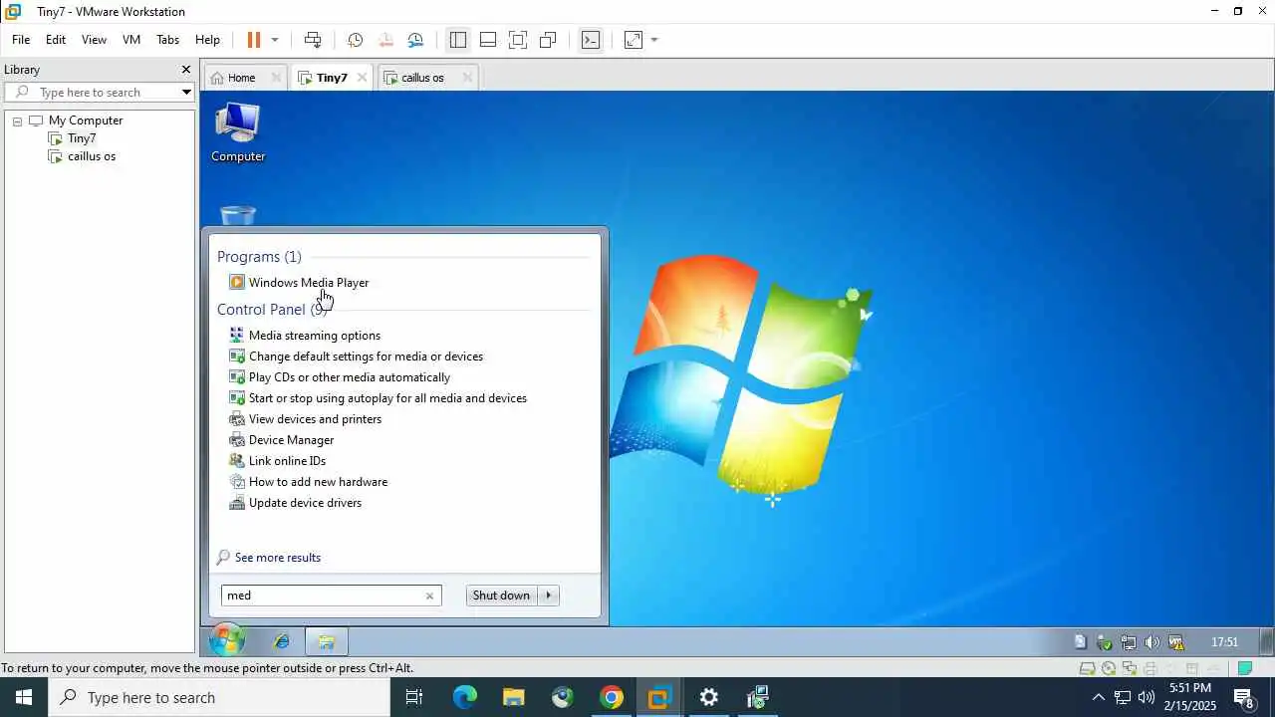Switch to the Home tab
The image size is (1275, 717).
pyautogui.click(x=241, y=78)
